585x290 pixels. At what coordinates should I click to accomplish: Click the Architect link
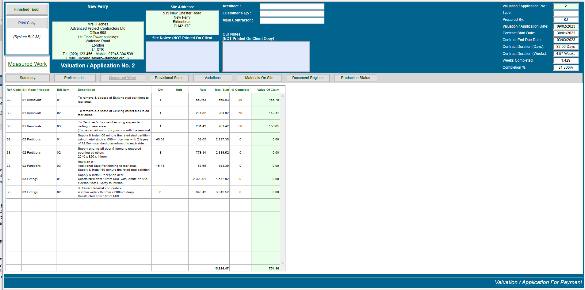[231, 6]
